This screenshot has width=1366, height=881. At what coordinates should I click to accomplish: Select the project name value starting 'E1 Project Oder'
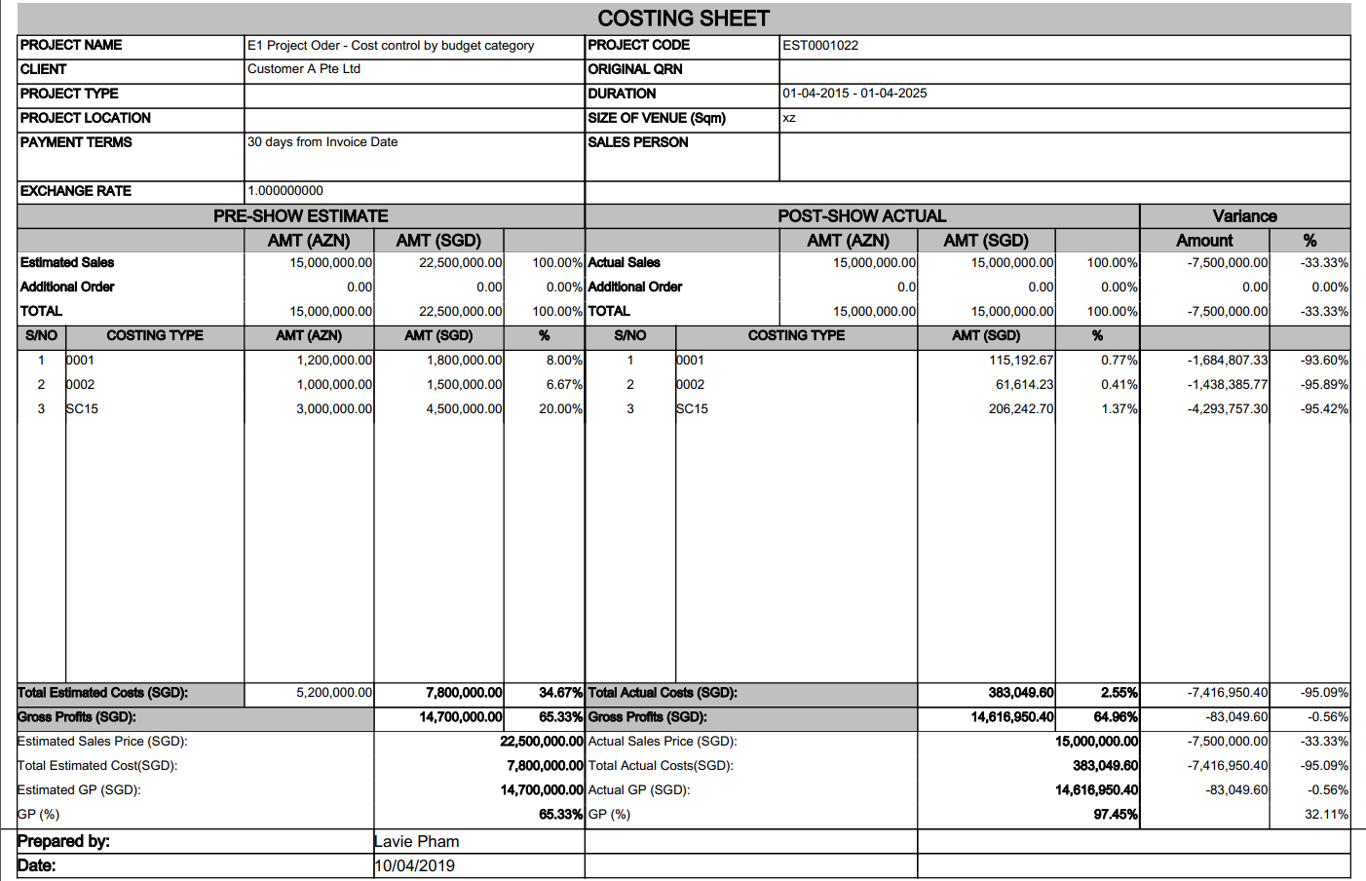391,45
